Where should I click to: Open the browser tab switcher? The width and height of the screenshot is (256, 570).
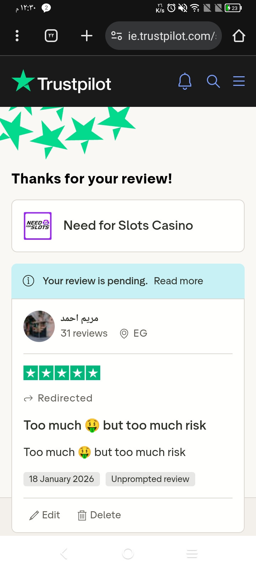[51, 36]
